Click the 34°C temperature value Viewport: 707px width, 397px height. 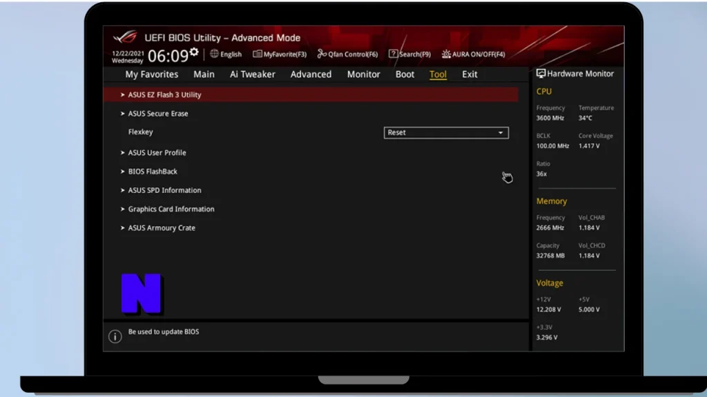click(585, 118)
